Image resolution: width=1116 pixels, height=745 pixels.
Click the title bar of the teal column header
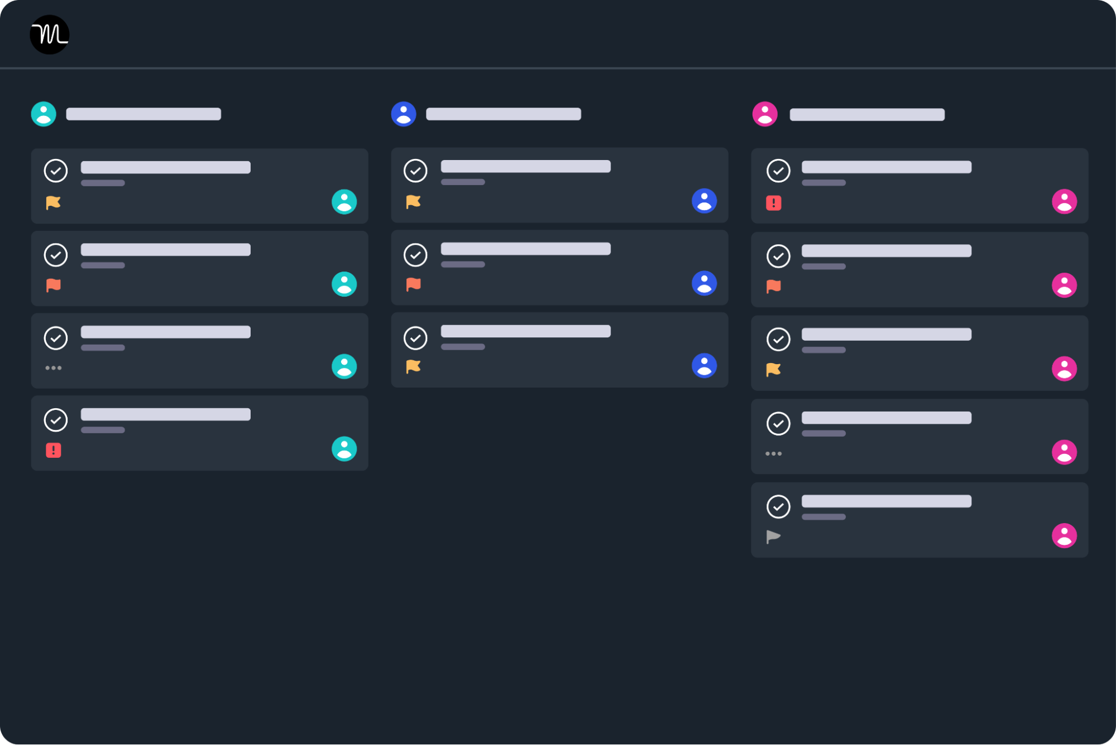[x=143, y=114]
